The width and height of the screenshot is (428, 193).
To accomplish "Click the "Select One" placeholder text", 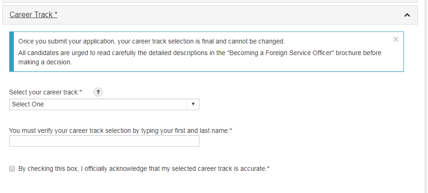I will pyautogui.click(x=28, y=105).
